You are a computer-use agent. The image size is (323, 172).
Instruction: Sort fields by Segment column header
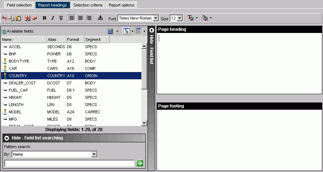pyautogui.click(x=92, y=39)
